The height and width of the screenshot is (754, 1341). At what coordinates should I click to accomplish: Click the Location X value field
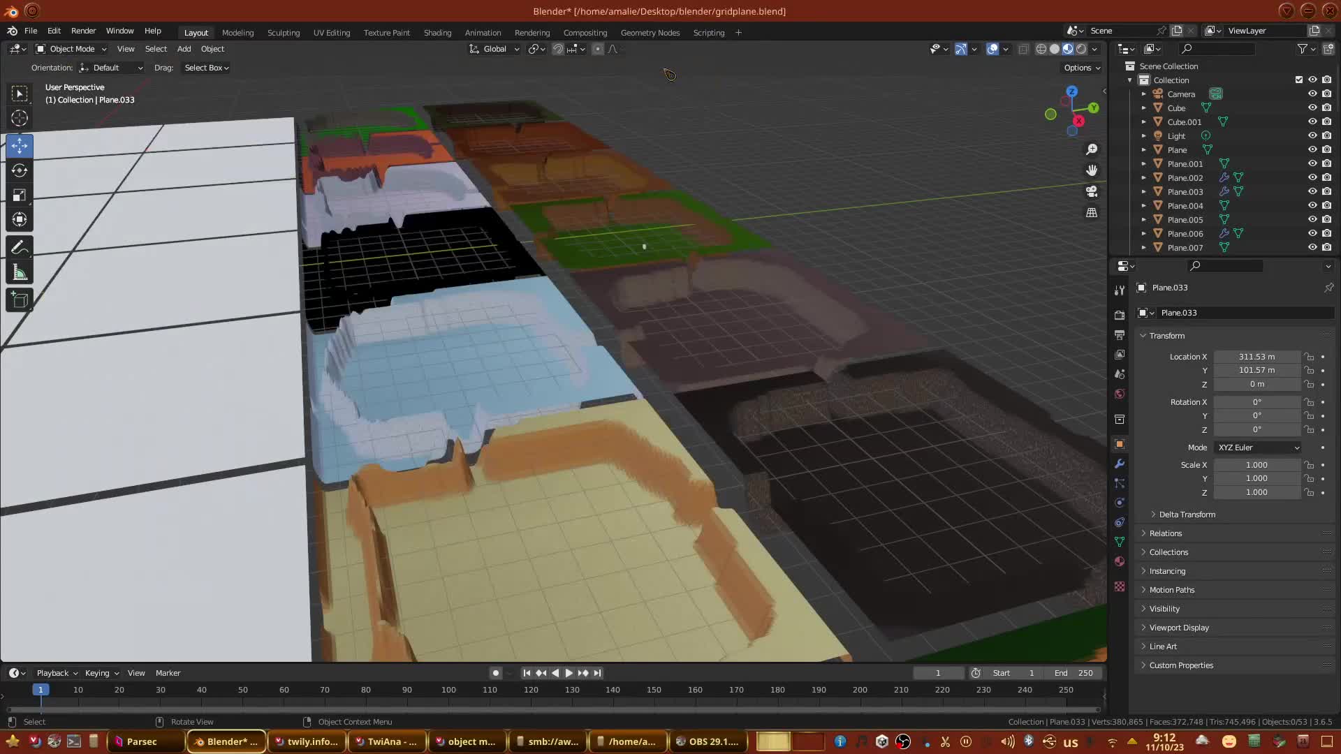tap(1256, 357)
